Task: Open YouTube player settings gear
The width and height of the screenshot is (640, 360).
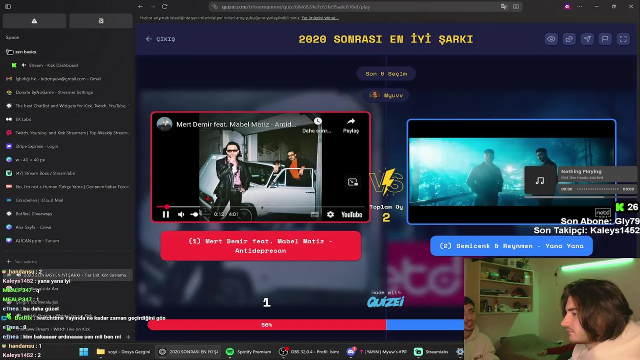Action: click(330, 214)
